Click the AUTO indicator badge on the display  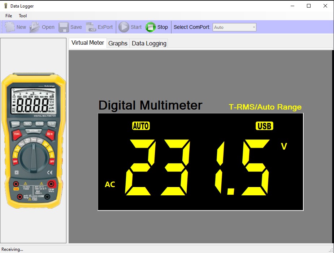pos(141,126)
